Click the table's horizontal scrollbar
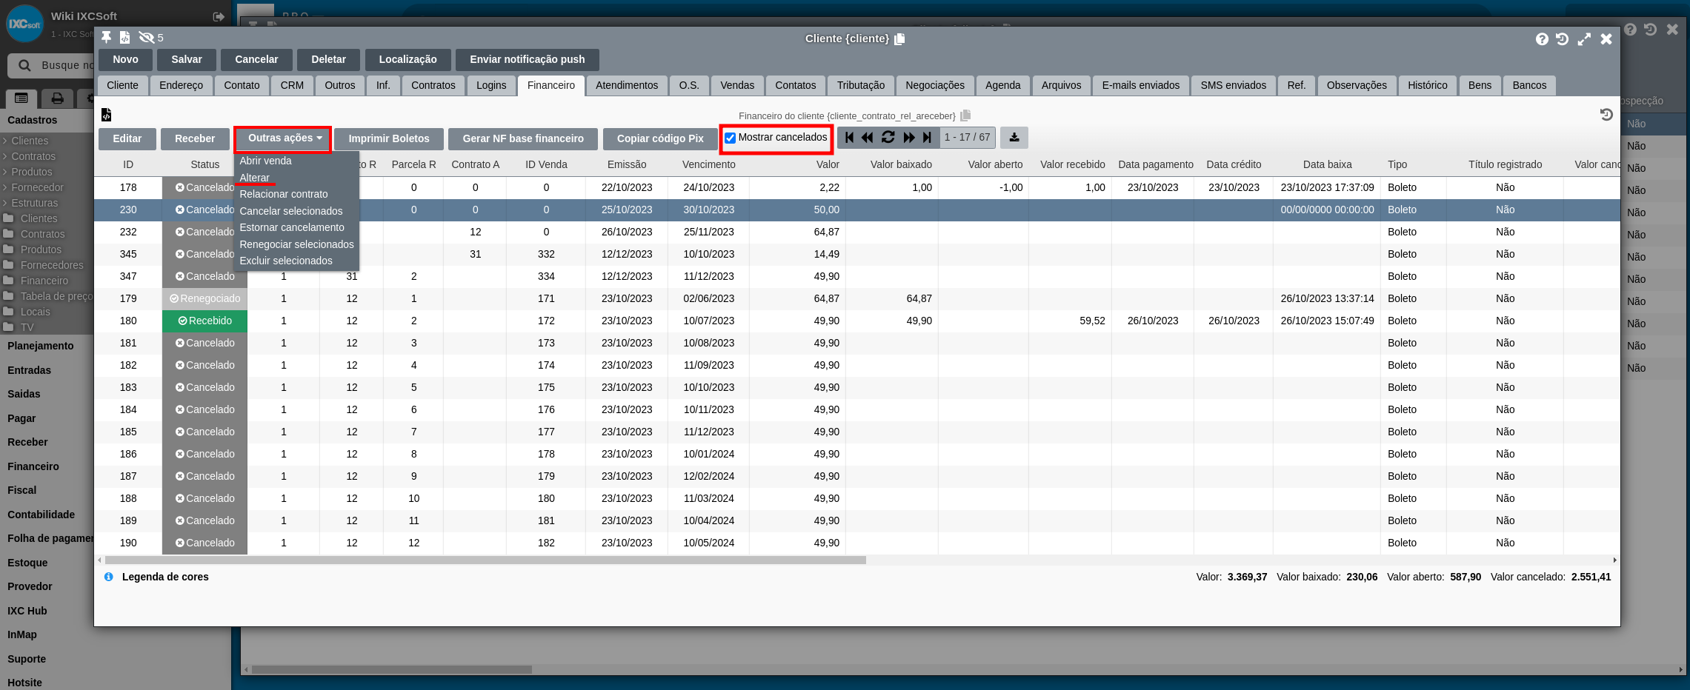 coord(485,560)
